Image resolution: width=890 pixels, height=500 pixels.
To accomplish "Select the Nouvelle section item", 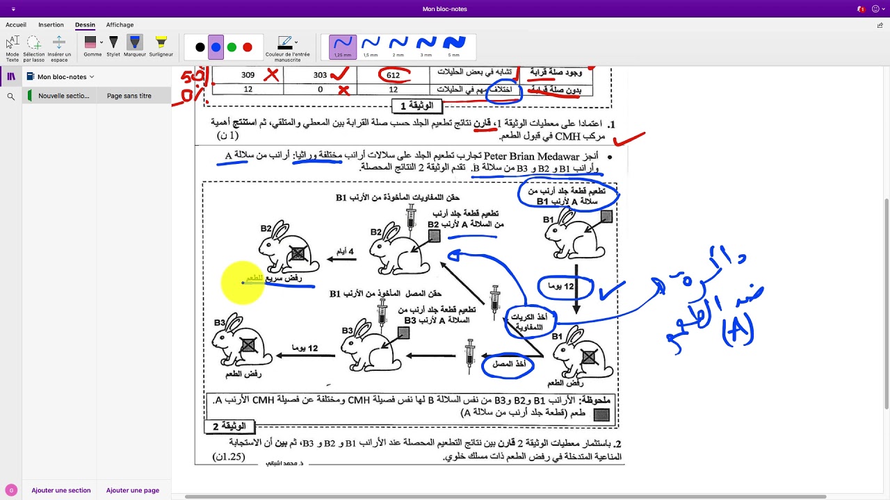I will tap(60, 96).
